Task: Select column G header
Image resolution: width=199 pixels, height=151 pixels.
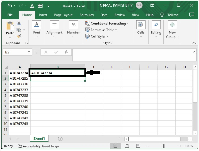Action: [167, 67]
